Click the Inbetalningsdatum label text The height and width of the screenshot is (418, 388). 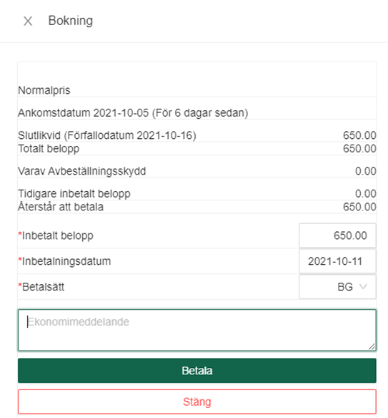pyautogui.click(x=64, y=261)
